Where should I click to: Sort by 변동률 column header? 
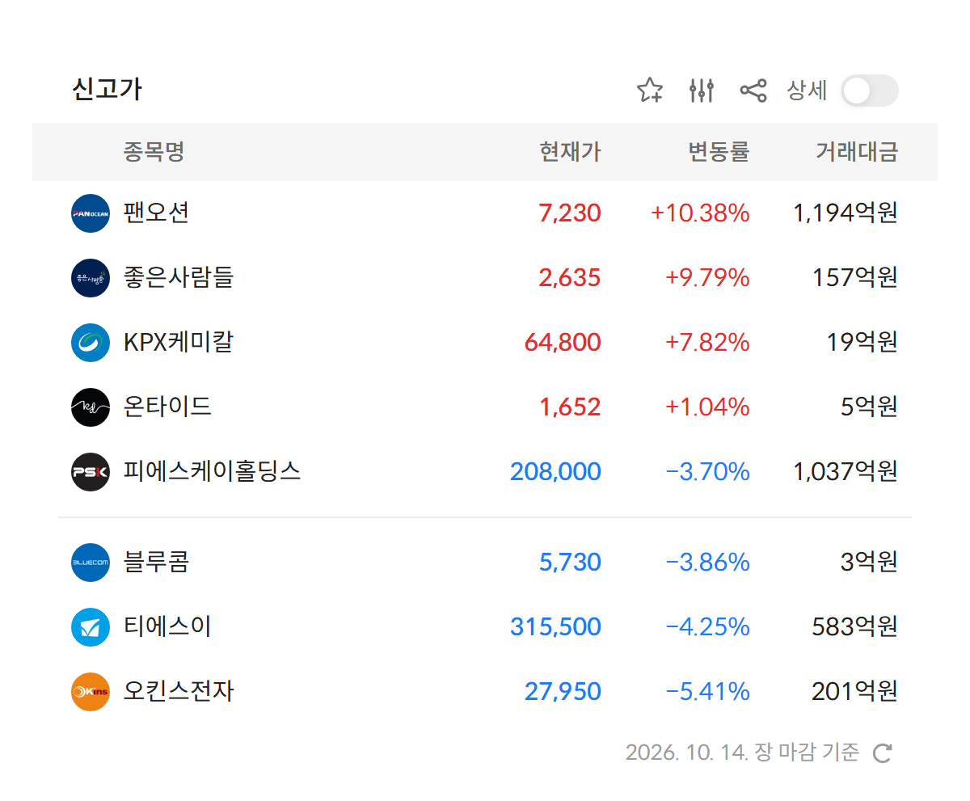(x=719, y=152)
